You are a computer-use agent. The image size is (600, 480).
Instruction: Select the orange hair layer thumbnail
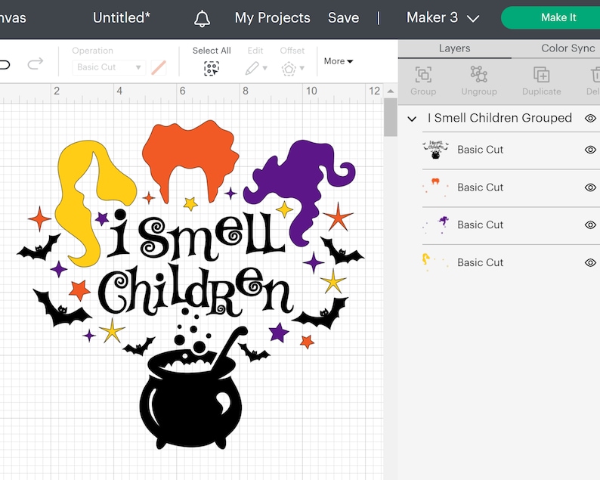[x=435, y=187]
